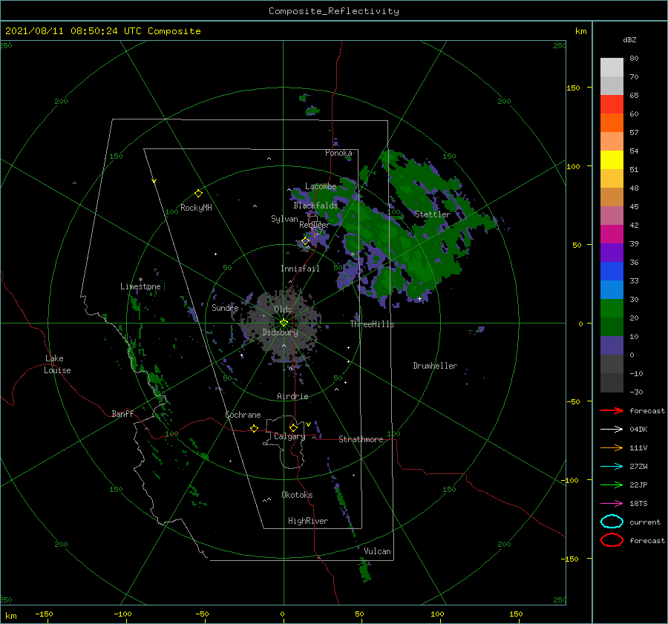Click the HighRiver label
This screenshot has width=668, height=624.
(308, 521)
